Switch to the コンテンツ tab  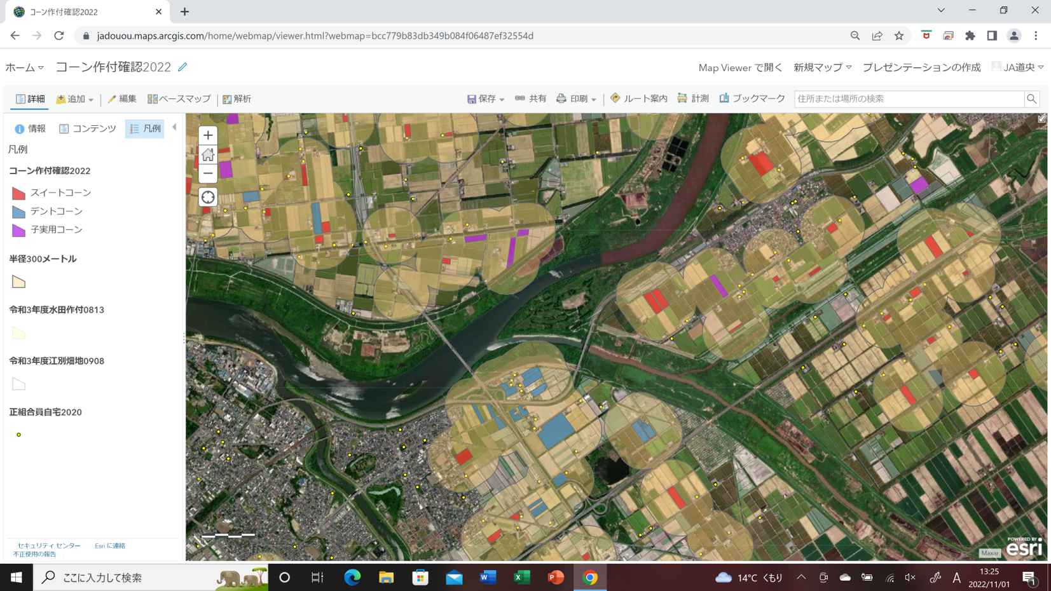point(88,128)
